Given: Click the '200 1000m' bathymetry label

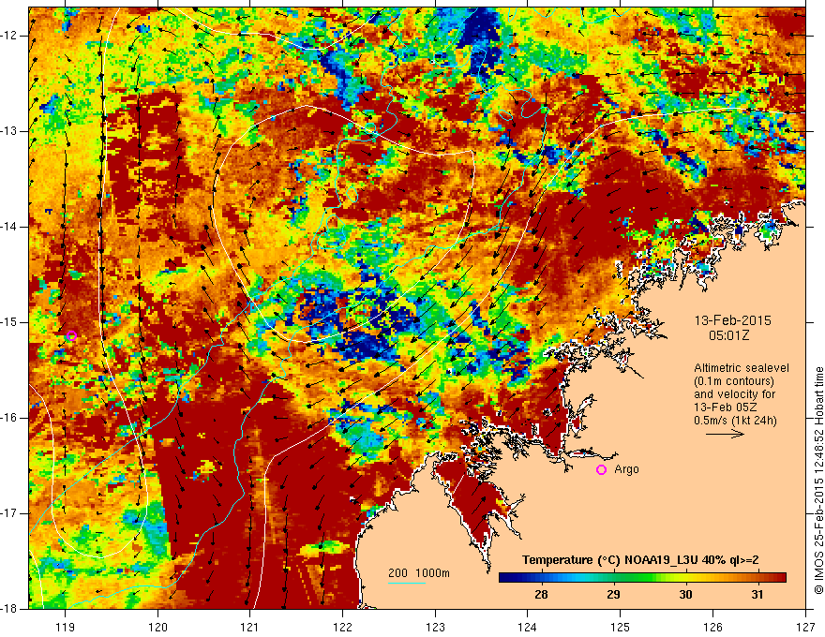Looking at the screenshot, I should click(419, 573).
